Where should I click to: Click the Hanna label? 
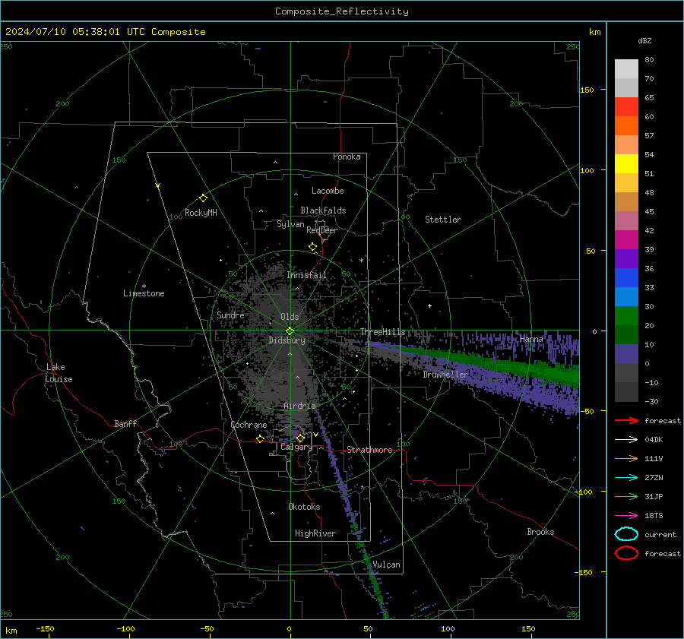click(x=531, y=339)
